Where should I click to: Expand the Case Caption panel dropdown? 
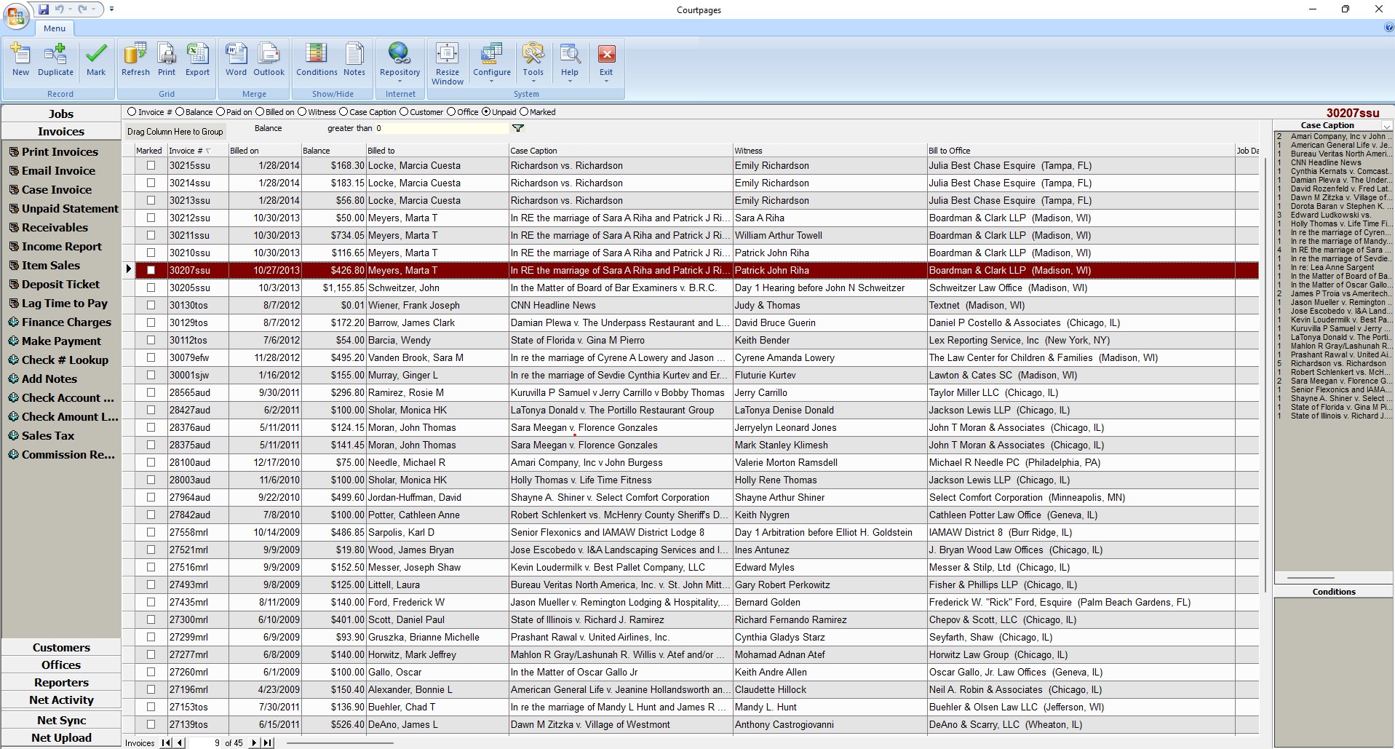(x=1387, y=126)
